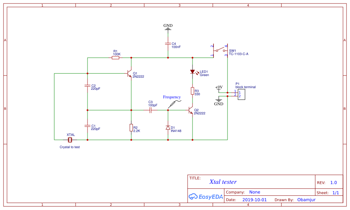Select the Q2 2N2222 transistor symbol
Image resolution: width=350 pixels, height=210 pixels.
pyautogui.click(x=190, y=110)
